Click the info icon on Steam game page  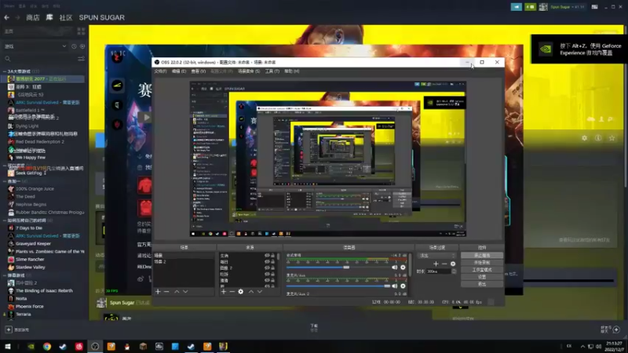(x=598, y=138)
